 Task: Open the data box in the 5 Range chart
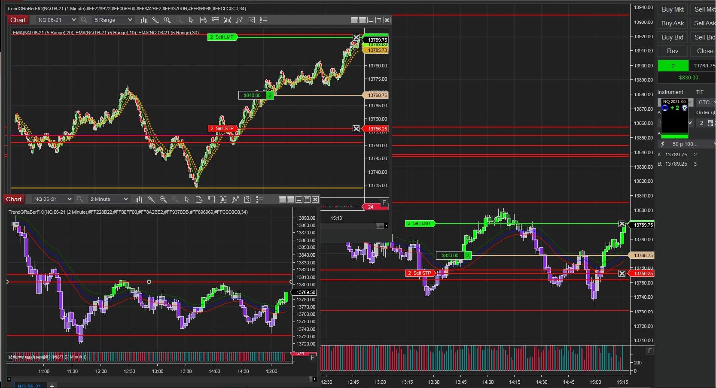tap(203, 20)
